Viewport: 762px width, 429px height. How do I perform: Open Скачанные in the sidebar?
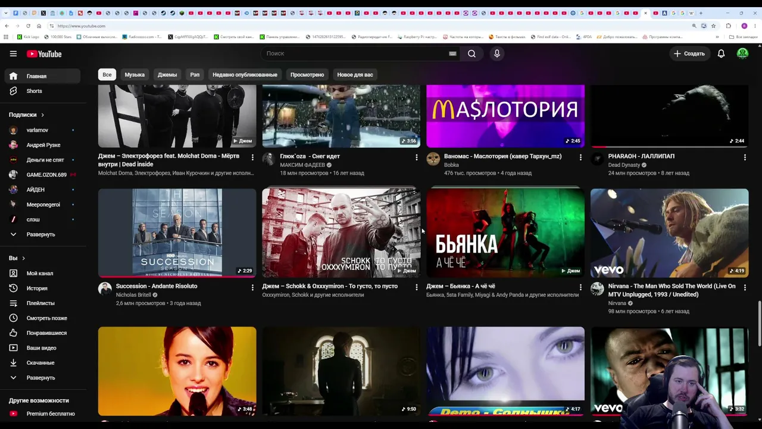tap(42, 363)
